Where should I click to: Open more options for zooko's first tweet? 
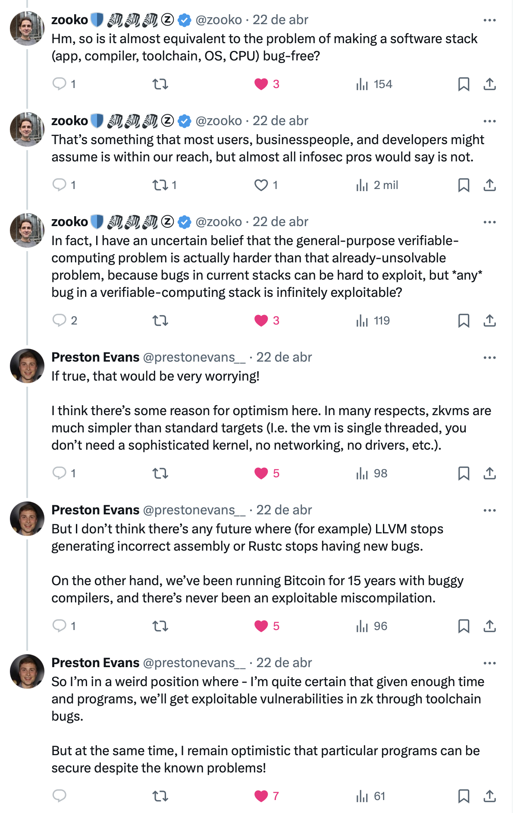tap(489, 20)
